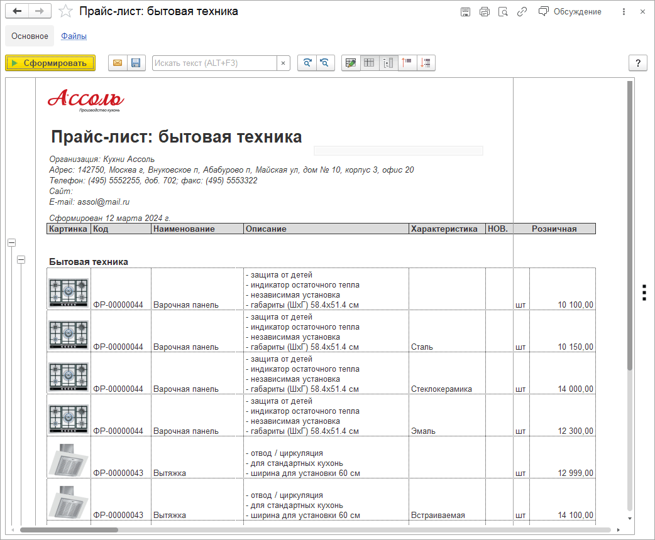Click the horizontal scrollbar at bottom
The image size is (655, 540).
tap(314, 530)
